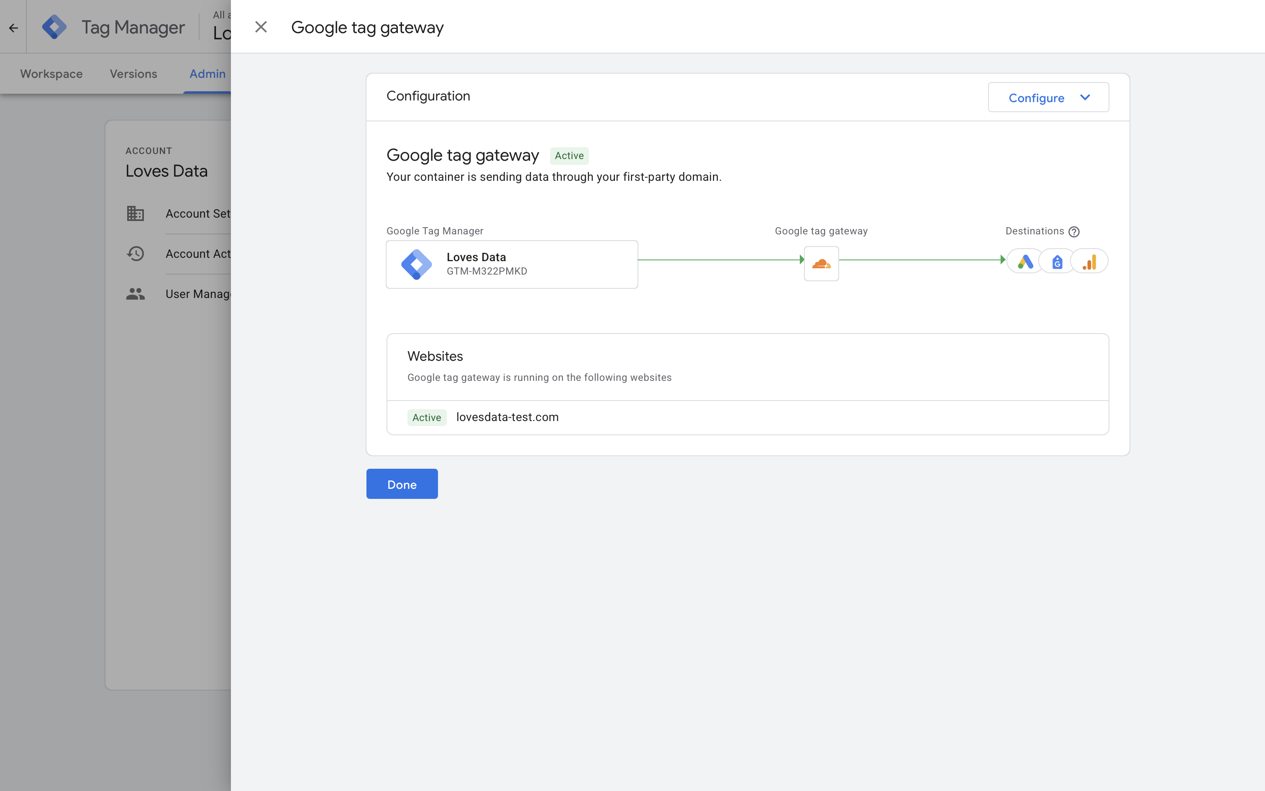Click the Tag Manager diamond logo

54,27
